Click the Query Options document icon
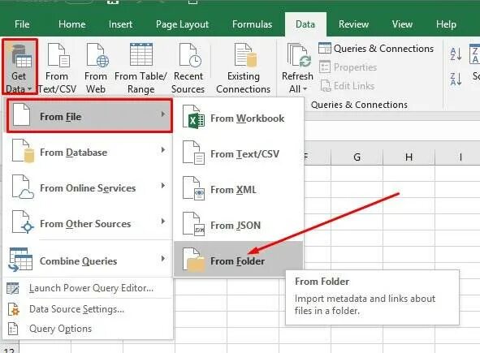 pos(13,329)
